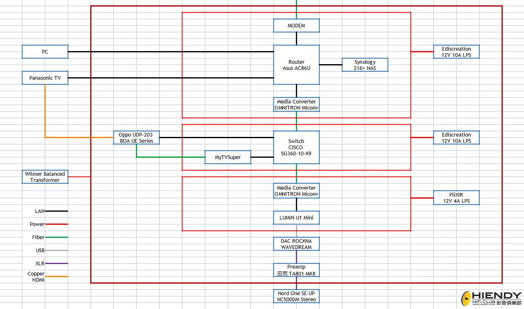Select the green Fiber legend line
This screenshot has height=309, width=524.
click(56, 237)
